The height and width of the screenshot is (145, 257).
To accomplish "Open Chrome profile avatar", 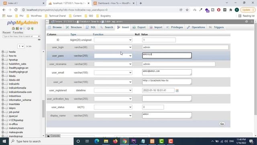I will click(x=237, y=10).
